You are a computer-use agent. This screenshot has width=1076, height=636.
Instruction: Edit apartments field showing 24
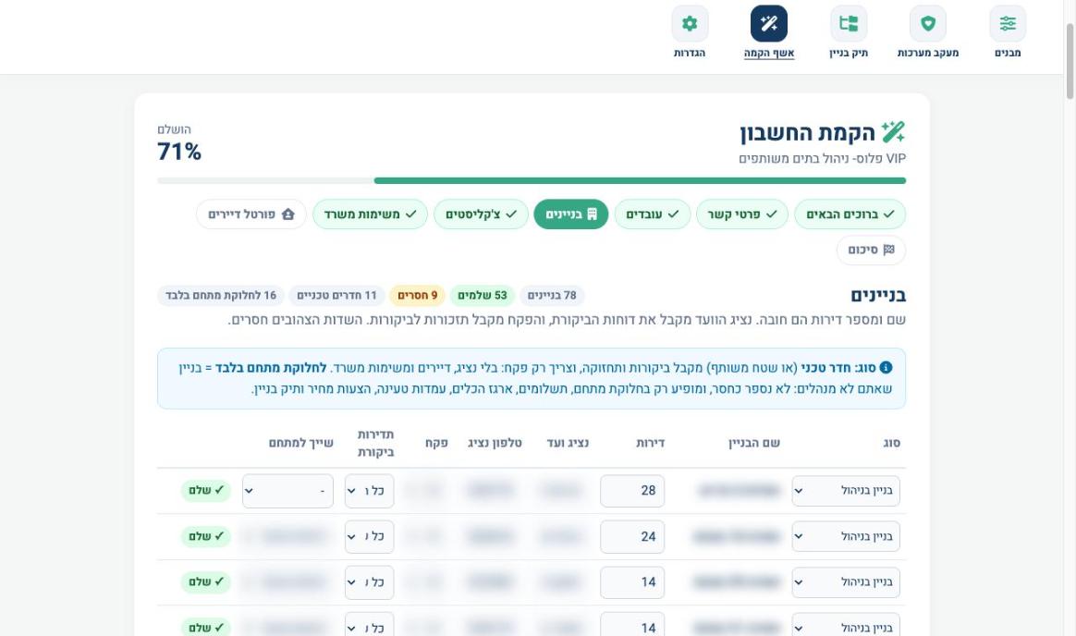[632, 536]
